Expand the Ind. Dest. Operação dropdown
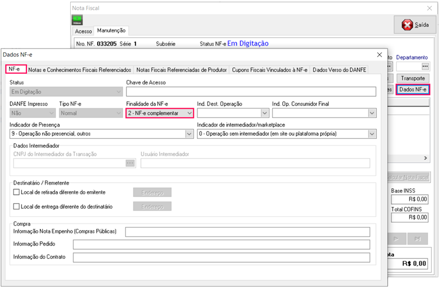440x288 pixels. pyautogui.click(x=265, y=113)
